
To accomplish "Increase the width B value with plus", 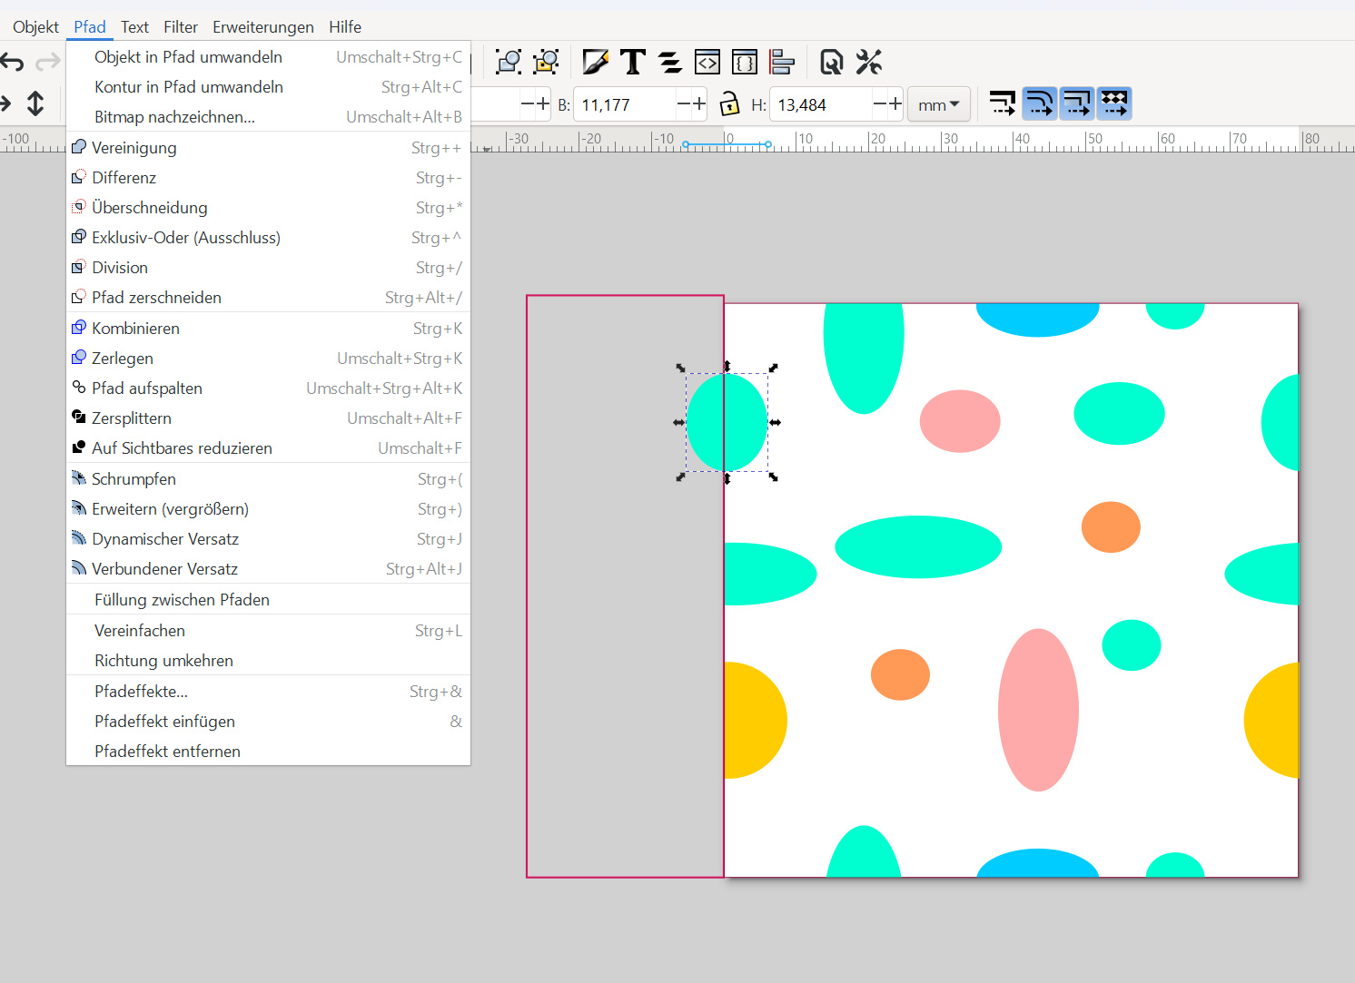I will 699,104.
